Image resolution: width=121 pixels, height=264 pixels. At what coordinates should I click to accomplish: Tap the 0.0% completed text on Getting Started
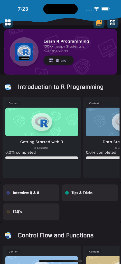21,152
